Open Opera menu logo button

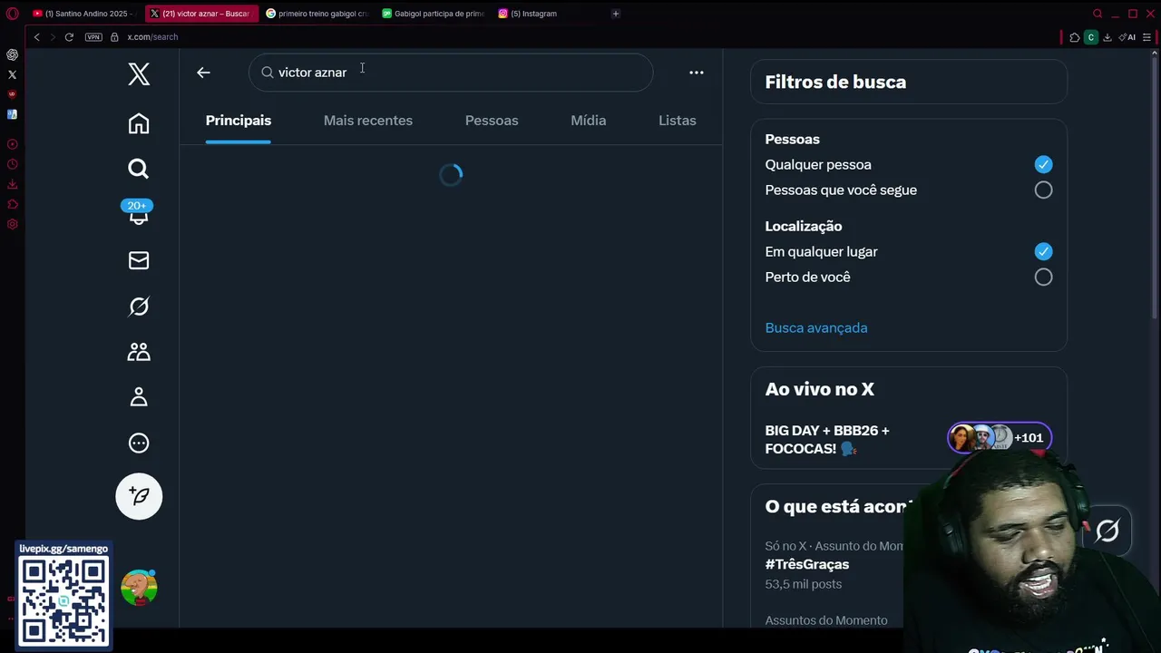coord(12,14)
